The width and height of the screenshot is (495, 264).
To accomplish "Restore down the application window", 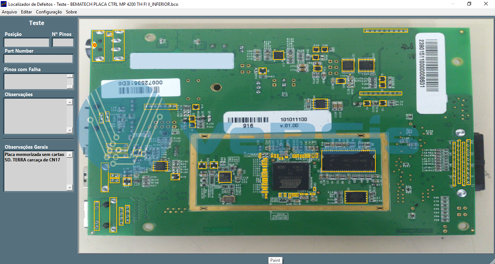I will coord(469,4).
